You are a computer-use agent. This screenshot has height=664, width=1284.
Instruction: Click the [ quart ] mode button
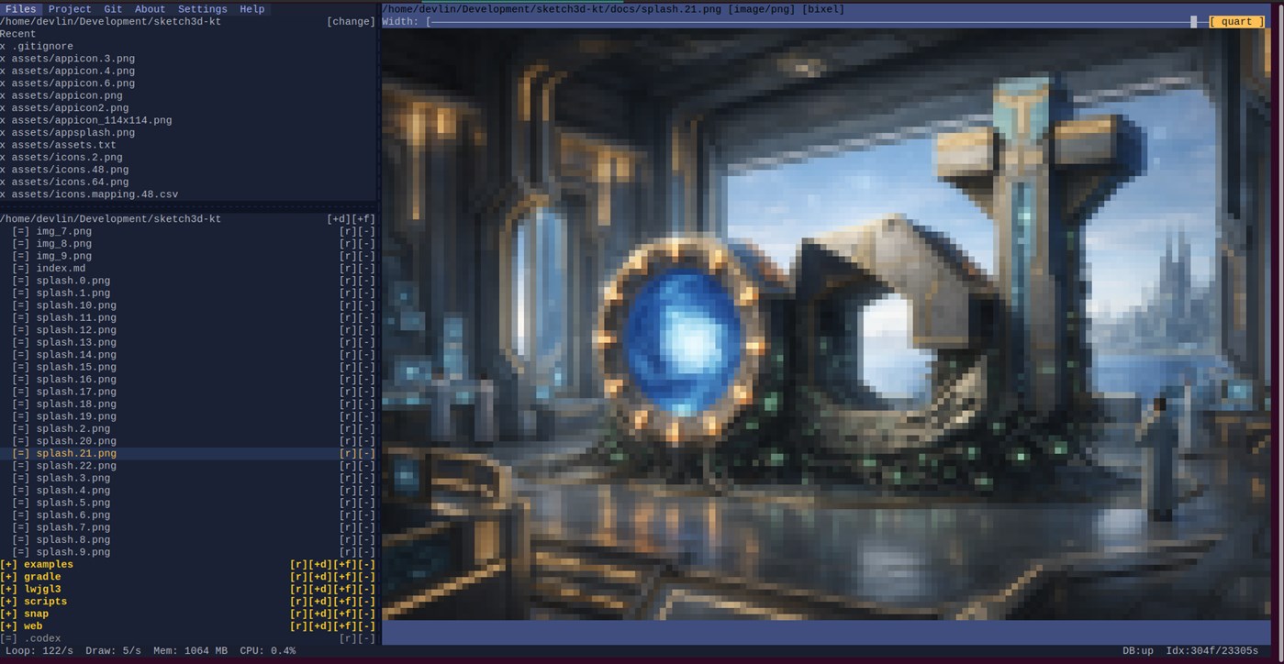(1236, 22)
